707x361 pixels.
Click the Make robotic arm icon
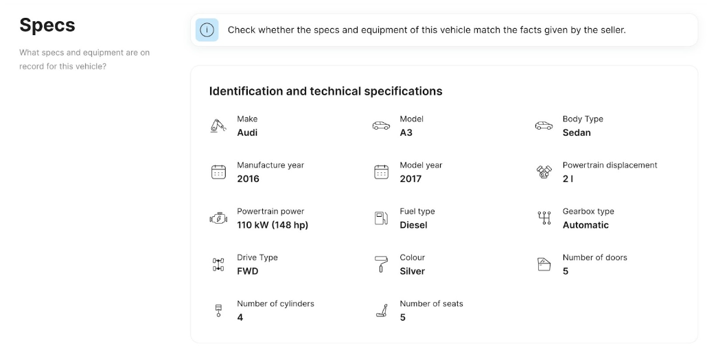(x=218, y=126)
